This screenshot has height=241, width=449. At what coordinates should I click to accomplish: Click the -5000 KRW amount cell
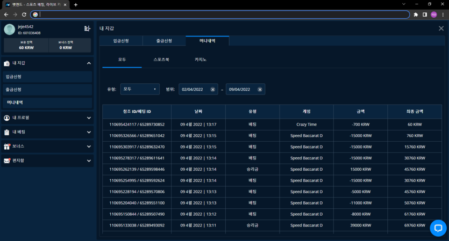pos(360,192)
